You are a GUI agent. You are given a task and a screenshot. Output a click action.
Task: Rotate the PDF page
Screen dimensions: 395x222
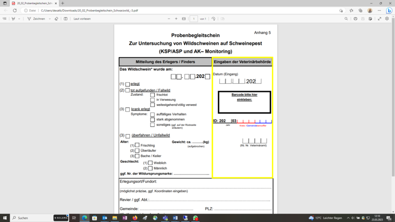tap(213, 19)
